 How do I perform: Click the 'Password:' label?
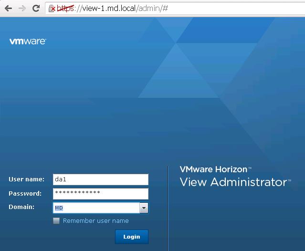coord(25,194)
